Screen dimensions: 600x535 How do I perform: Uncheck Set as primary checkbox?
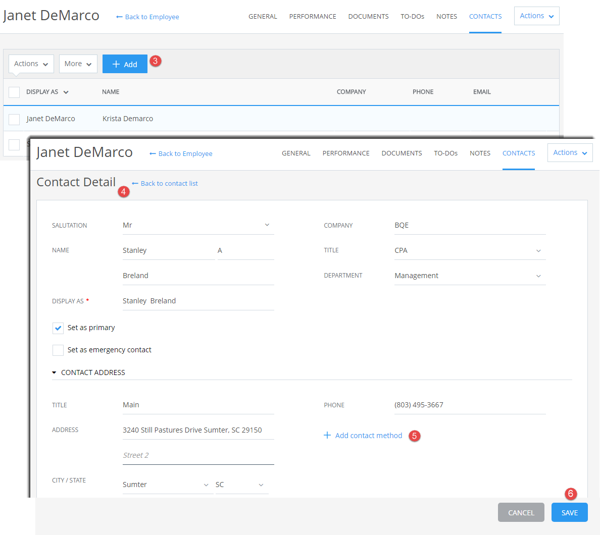58,328
